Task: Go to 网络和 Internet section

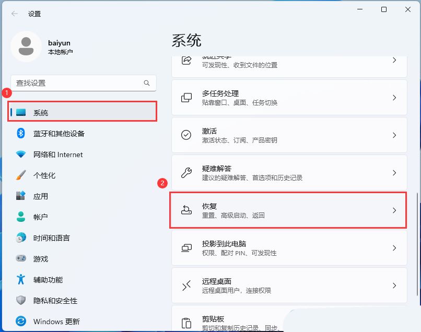Action: (x=83, y=155)
